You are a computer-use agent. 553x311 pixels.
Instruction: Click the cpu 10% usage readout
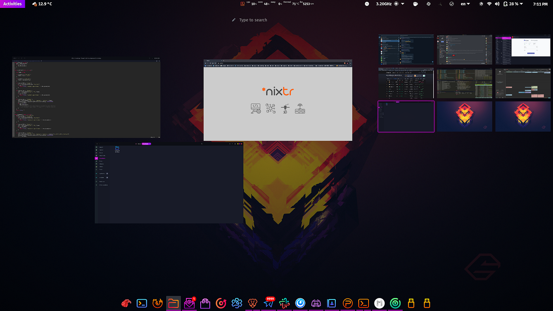(x=251, y=4)
